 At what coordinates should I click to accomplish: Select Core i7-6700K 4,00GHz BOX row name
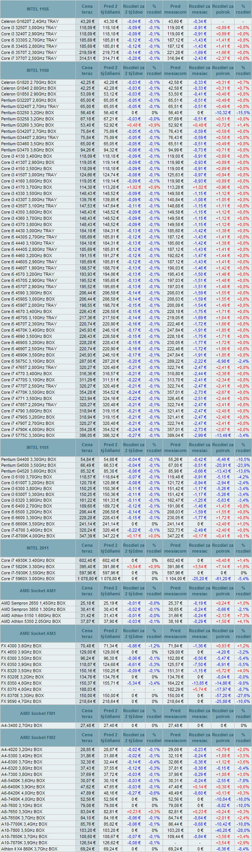tap(28, 536)
